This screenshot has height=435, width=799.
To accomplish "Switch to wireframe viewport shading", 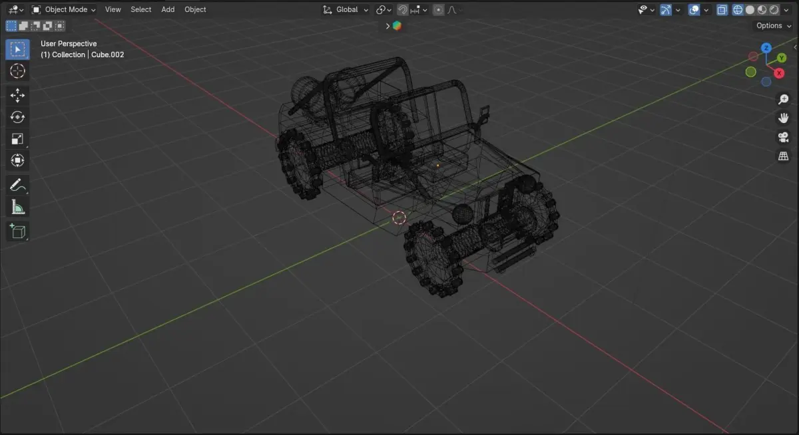I will point(738,10).
